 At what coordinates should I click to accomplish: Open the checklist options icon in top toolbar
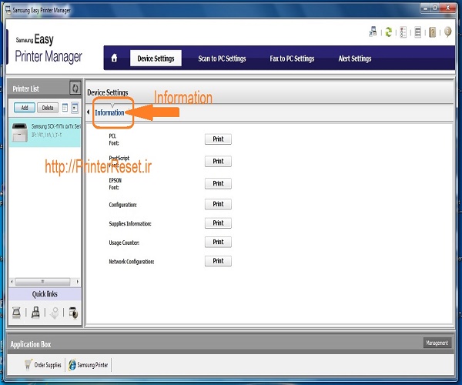tap(403, 32)
